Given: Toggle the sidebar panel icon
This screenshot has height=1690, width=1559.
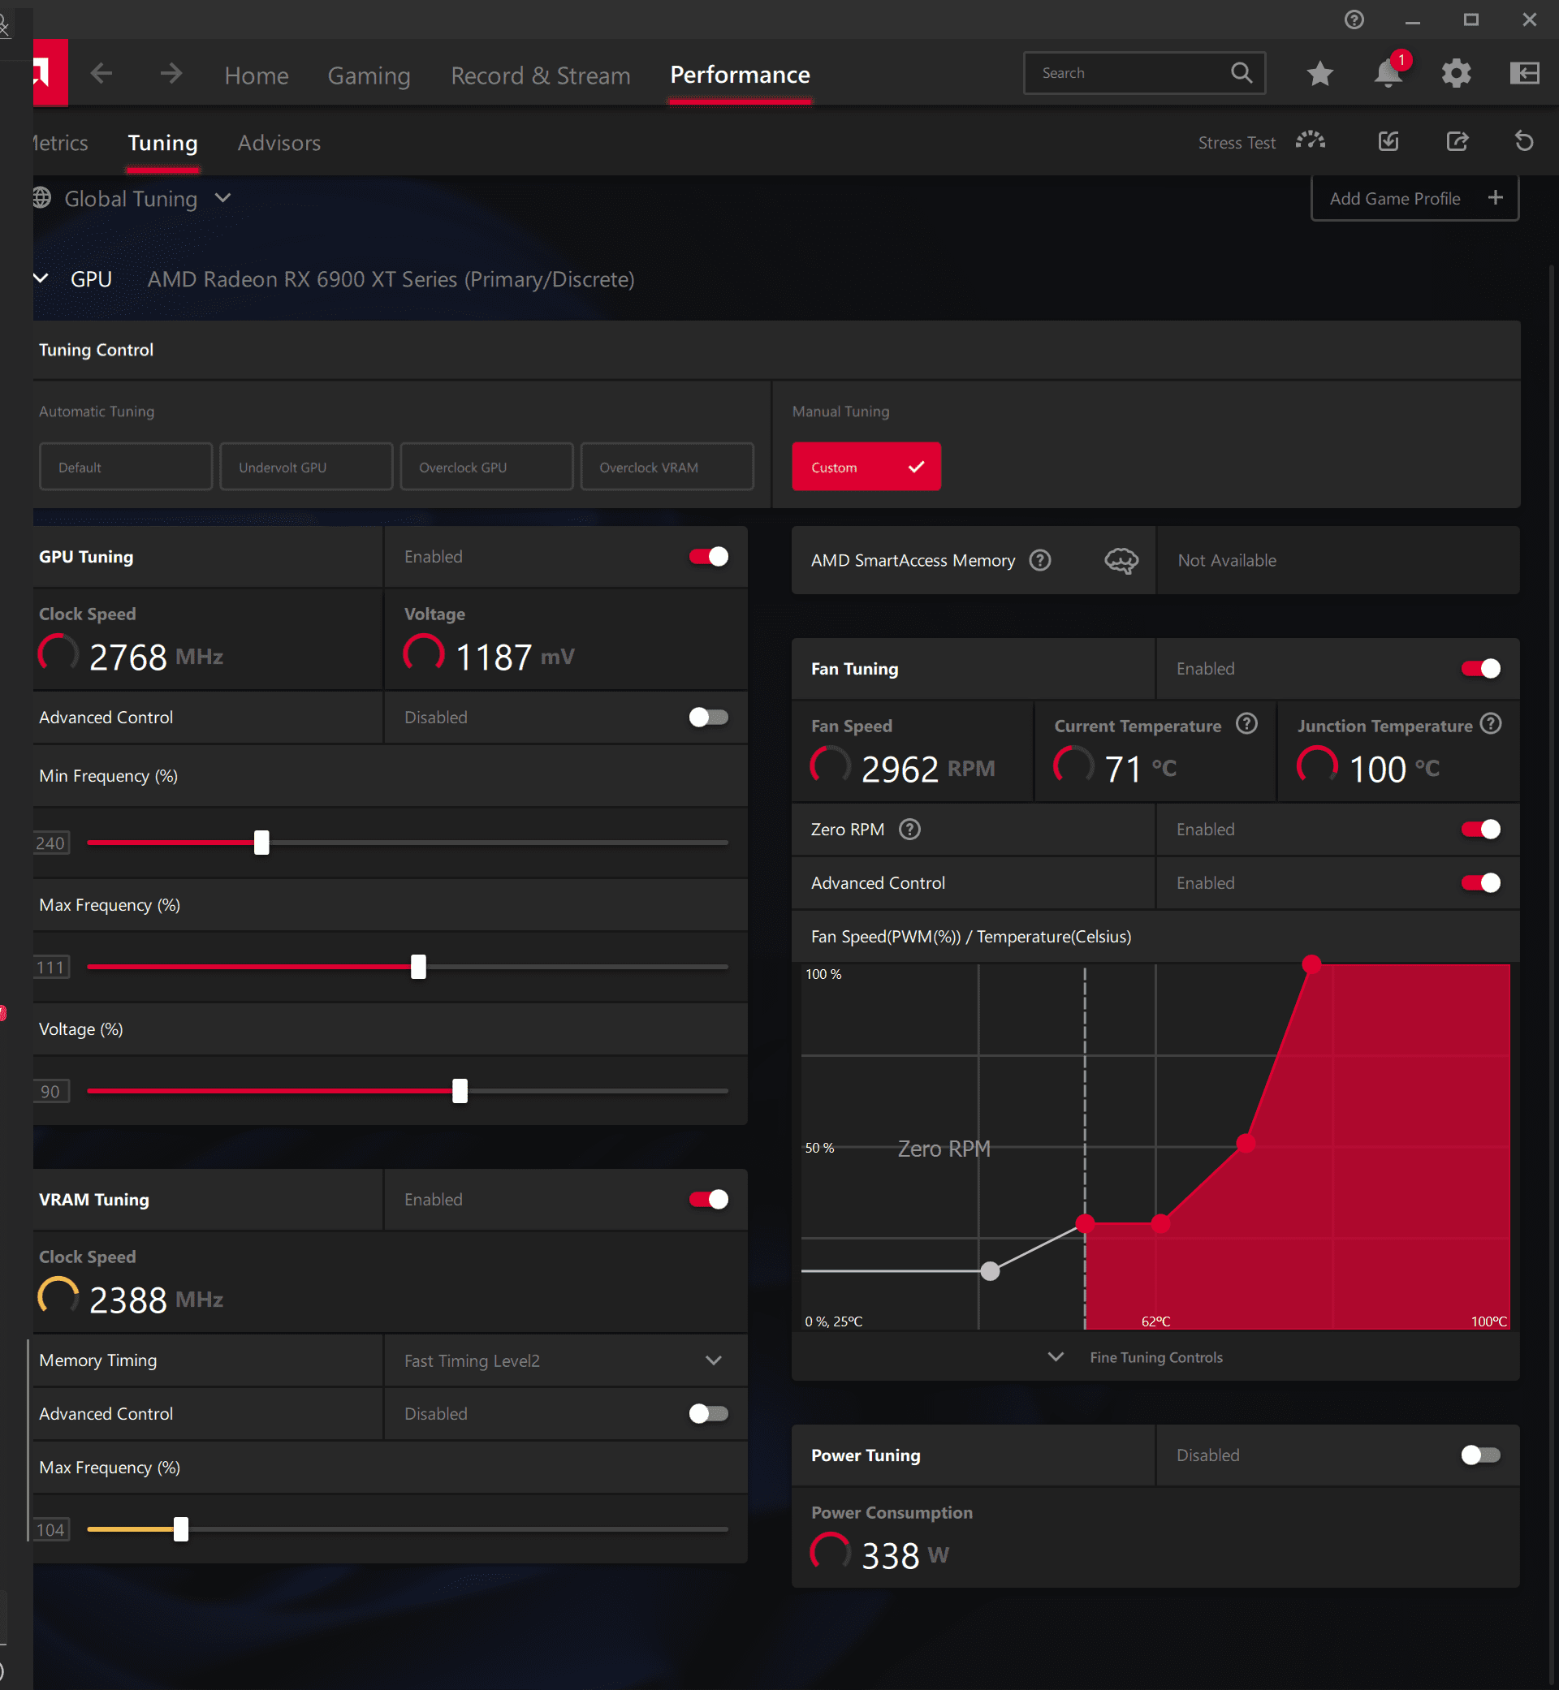Looking at the screenshot, I should click(1524, 73).
